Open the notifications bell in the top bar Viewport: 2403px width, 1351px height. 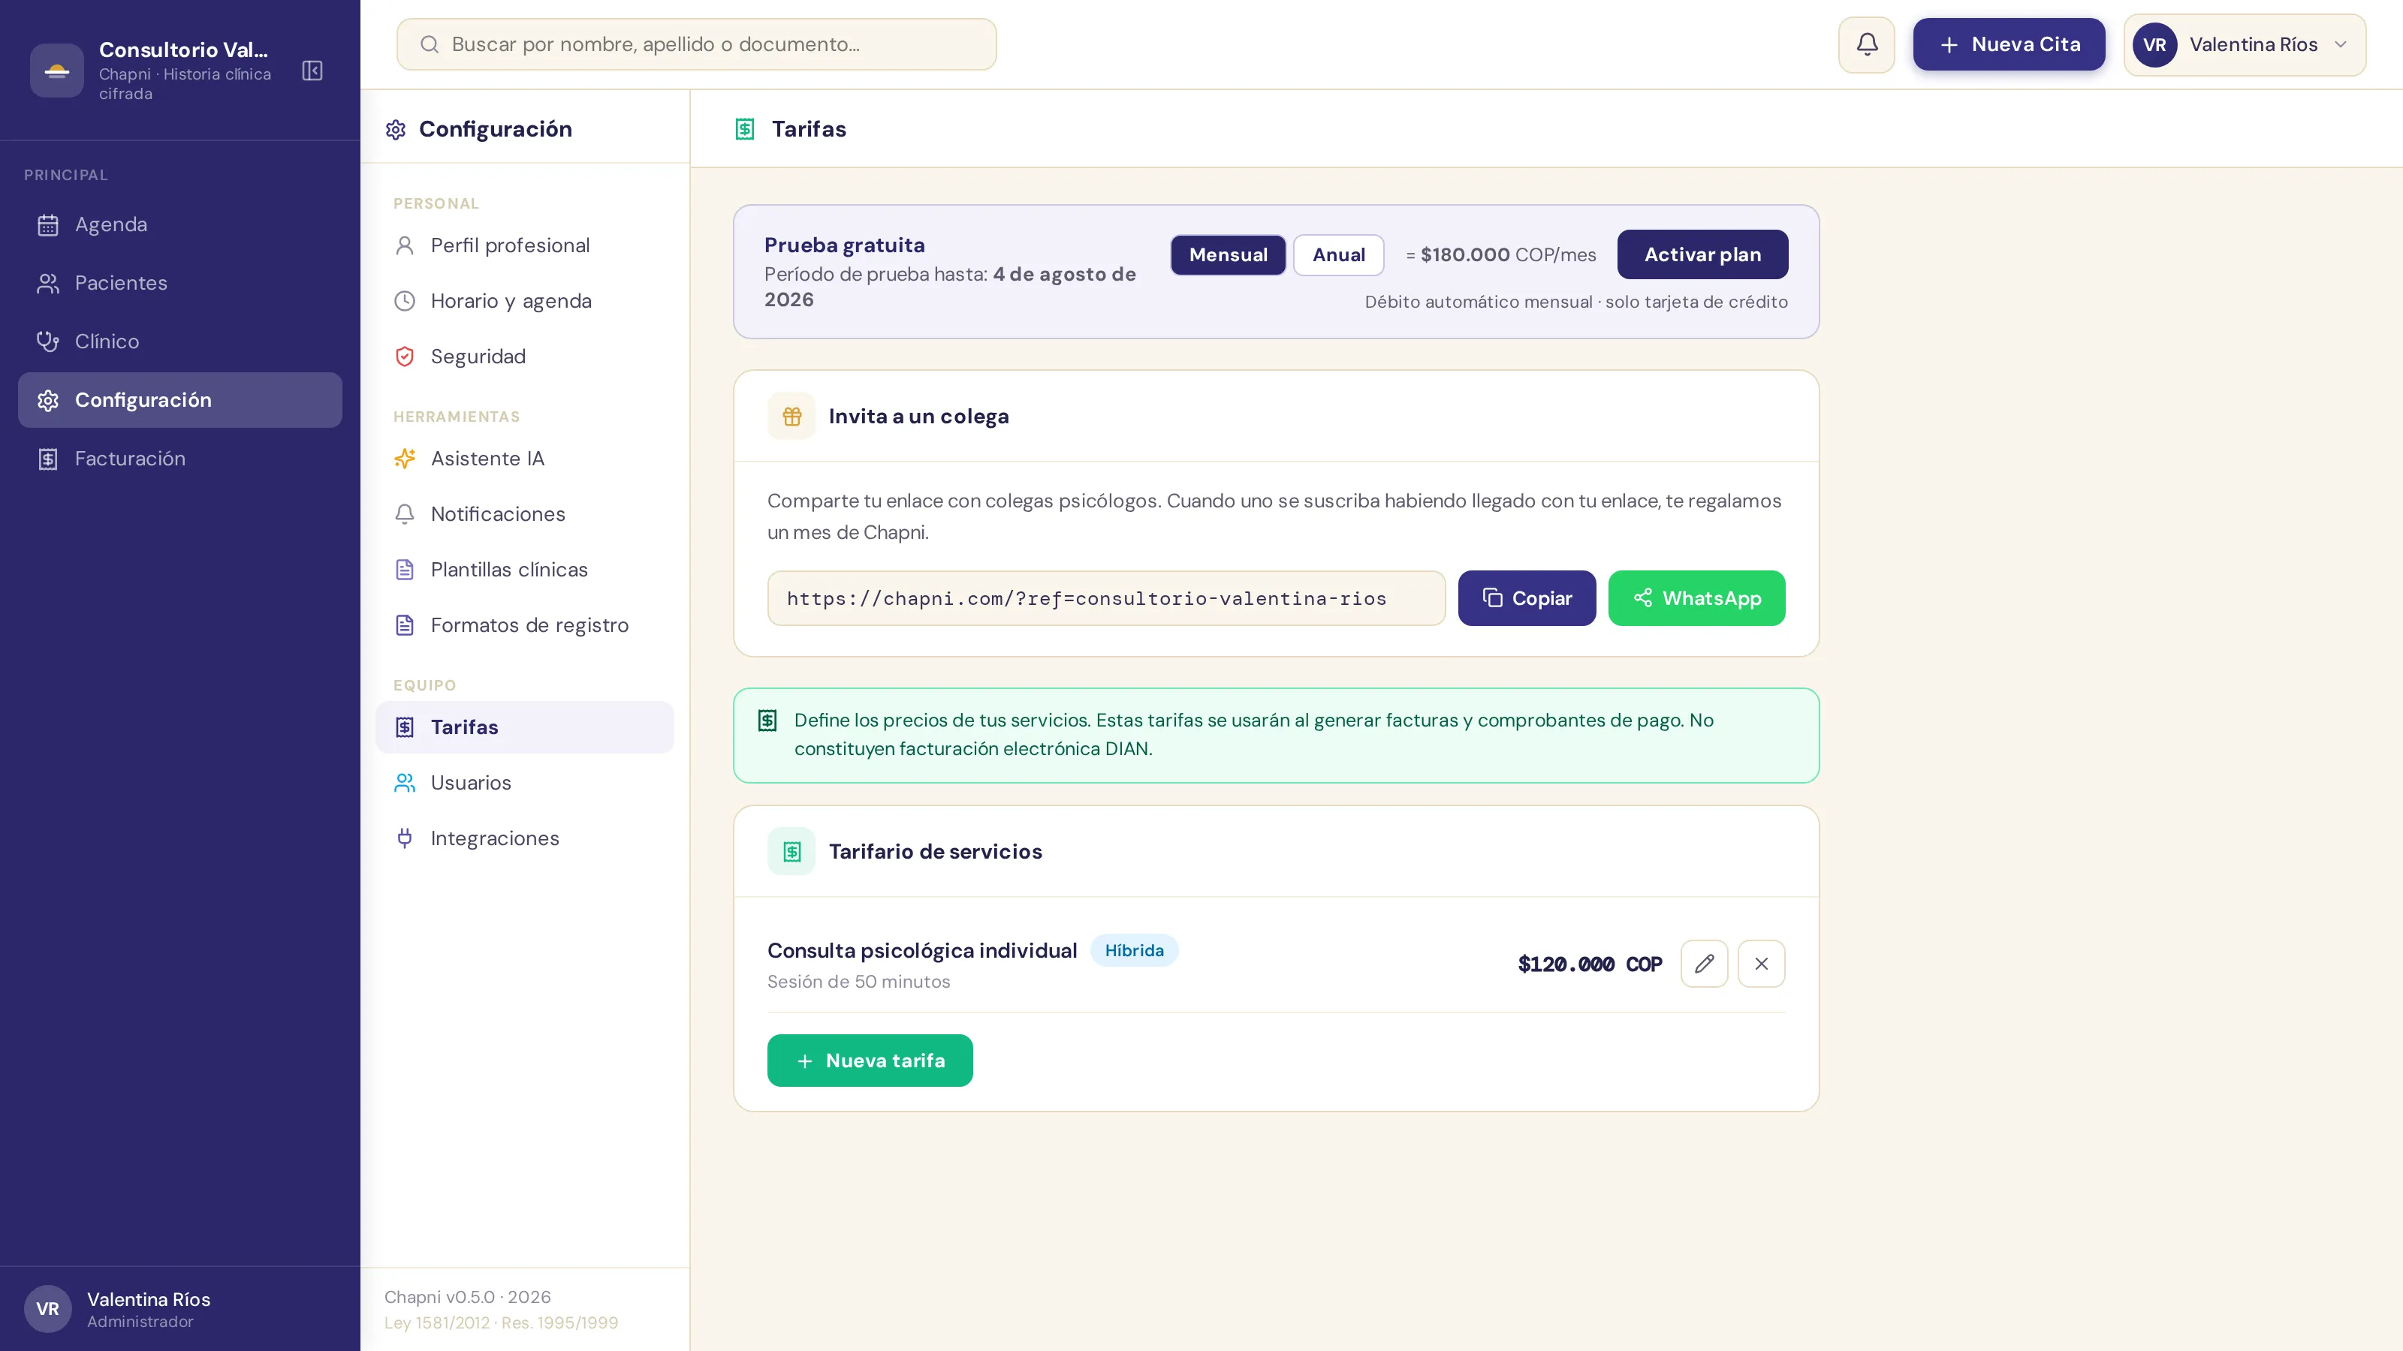1867,45
